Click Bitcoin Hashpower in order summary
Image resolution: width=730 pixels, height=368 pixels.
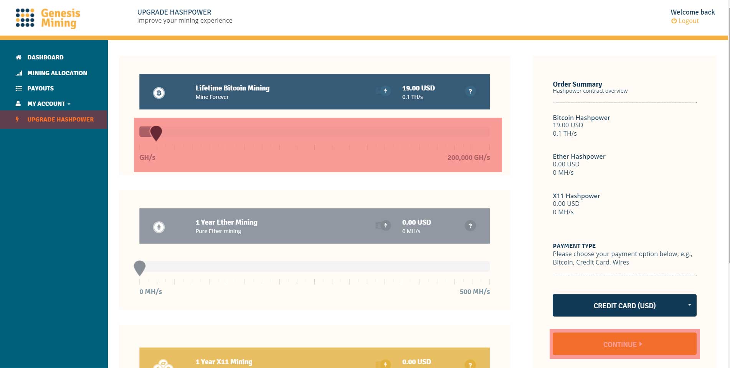click(581, 118)
